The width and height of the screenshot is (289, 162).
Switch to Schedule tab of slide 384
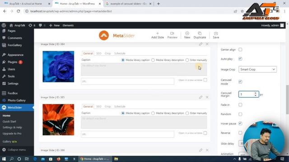click(x=120, y=53)
